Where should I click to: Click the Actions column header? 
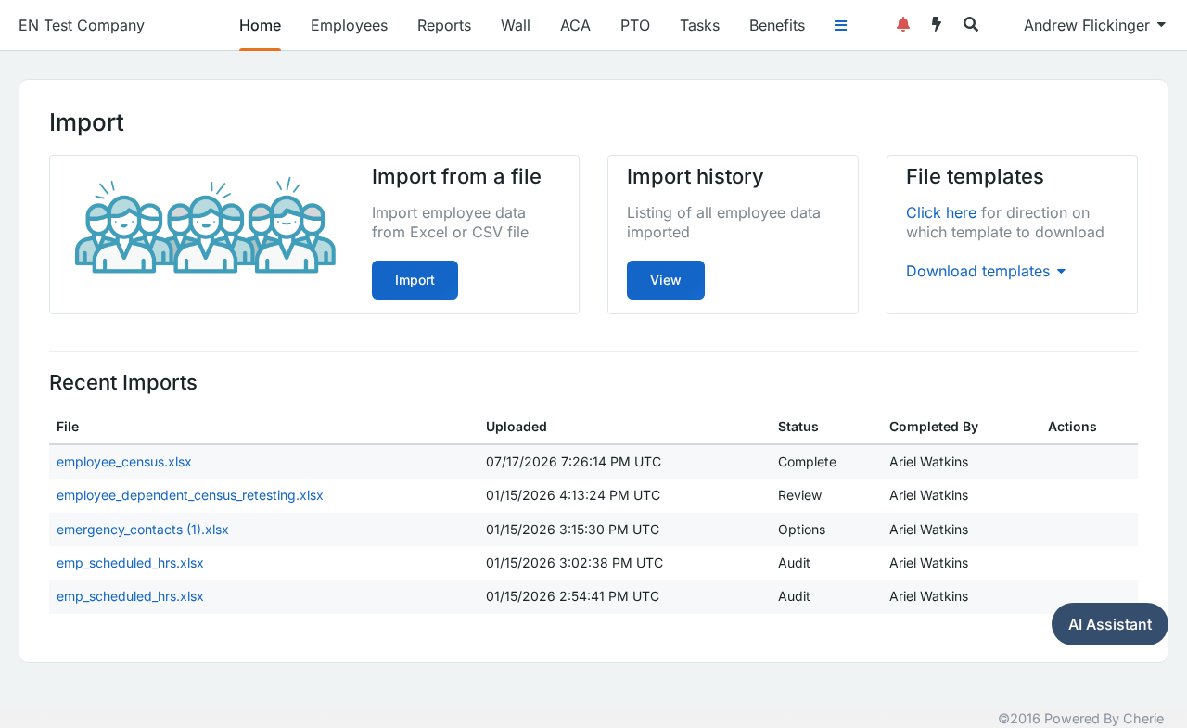pyautogui.click(x=1072, y=427)
